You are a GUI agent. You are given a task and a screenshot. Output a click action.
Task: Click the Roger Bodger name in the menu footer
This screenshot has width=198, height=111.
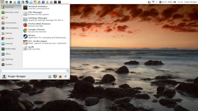click(17, 76)
